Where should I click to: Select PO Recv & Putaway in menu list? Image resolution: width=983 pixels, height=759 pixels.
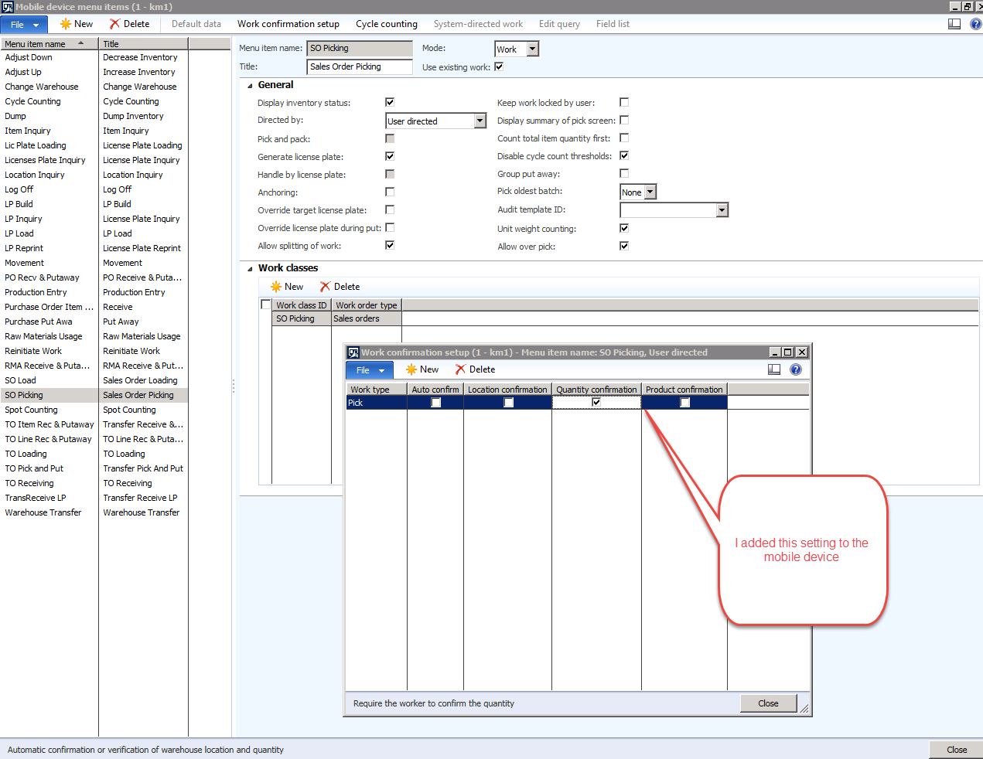pos(43,277)
